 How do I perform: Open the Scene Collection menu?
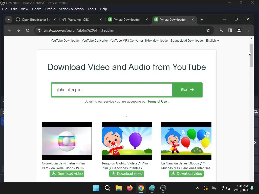[71, 9]
